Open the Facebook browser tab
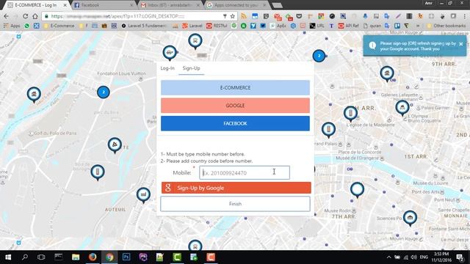The image size is (470, 264). pos(104,5)
